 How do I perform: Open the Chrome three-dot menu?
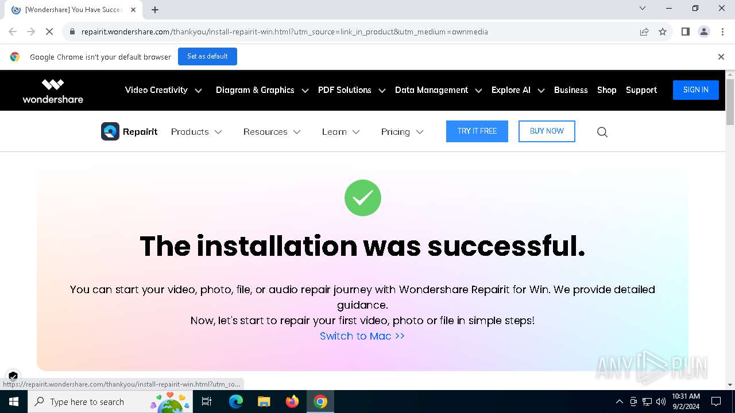[722, 32]
